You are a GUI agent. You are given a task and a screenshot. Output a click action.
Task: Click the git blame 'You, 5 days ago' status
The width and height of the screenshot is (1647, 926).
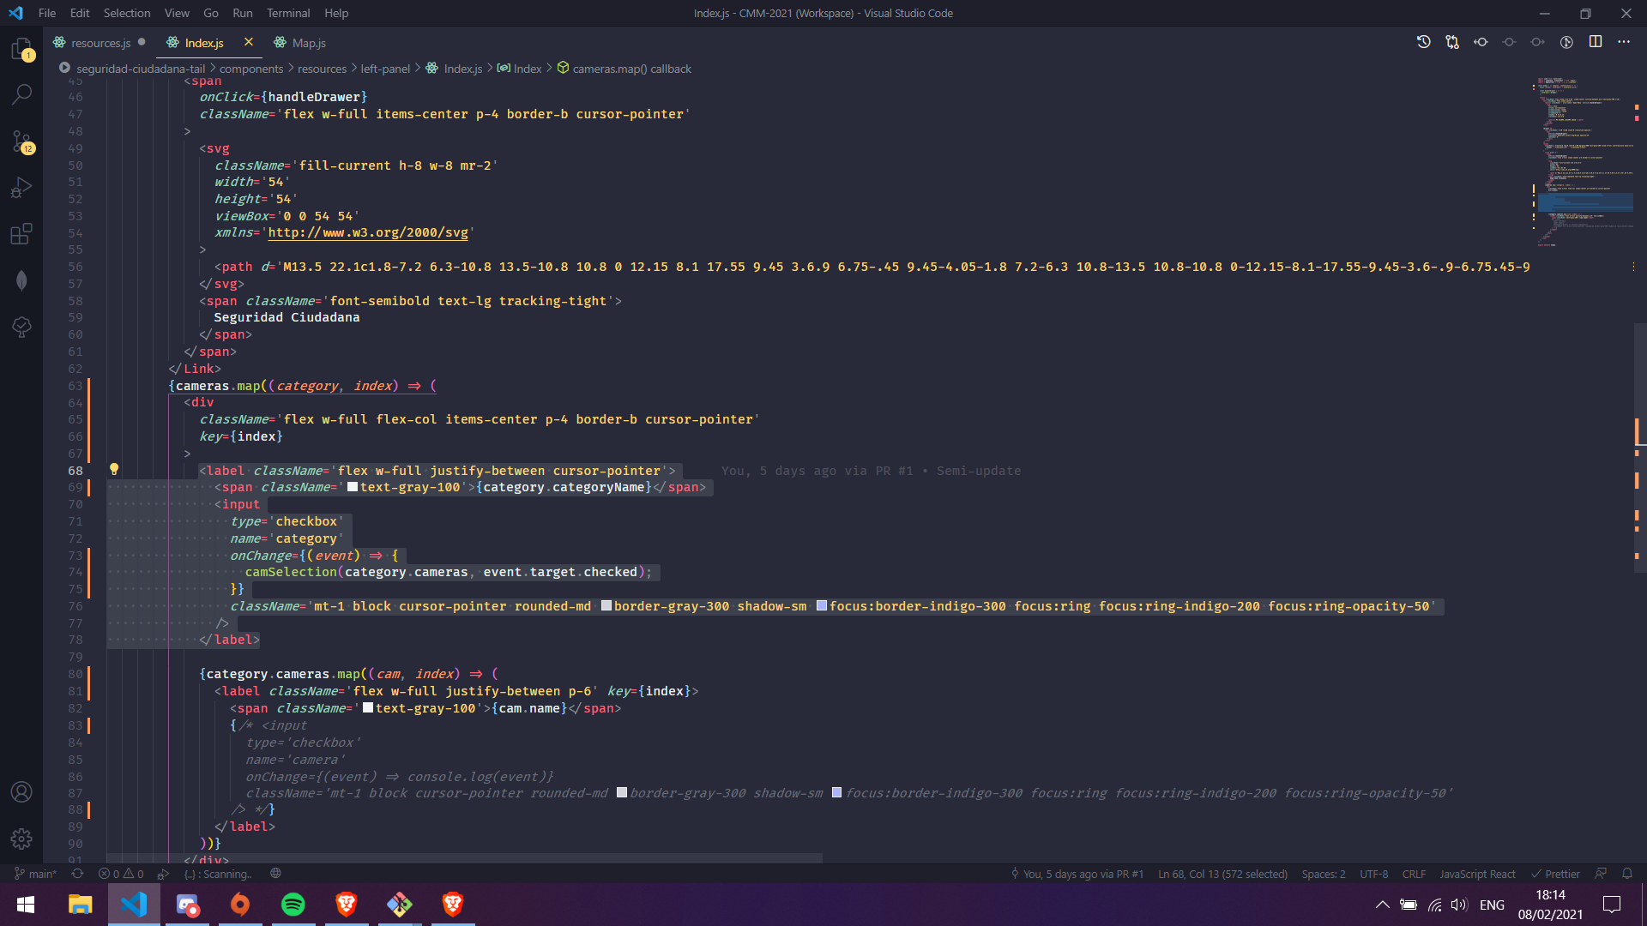[x=1077, y=874]
